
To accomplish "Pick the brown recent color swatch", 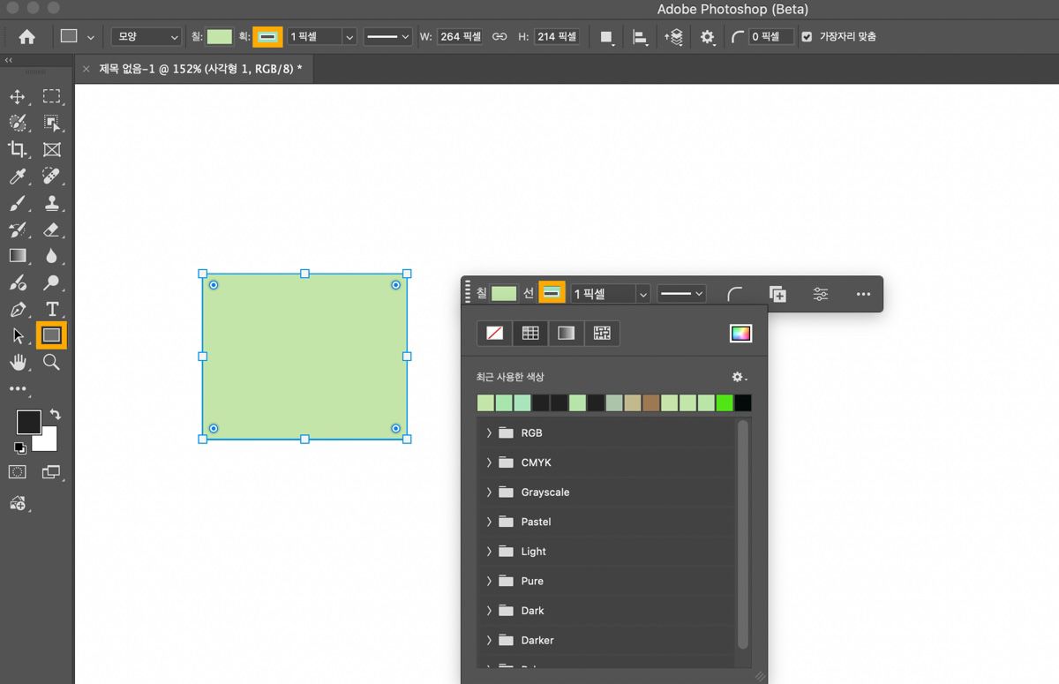I will (651, 403).
